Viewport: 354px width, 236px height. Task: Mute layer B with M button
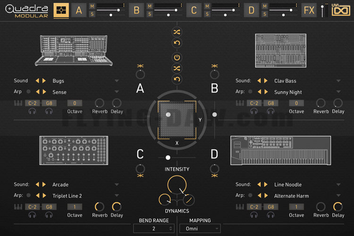[150, 7]
